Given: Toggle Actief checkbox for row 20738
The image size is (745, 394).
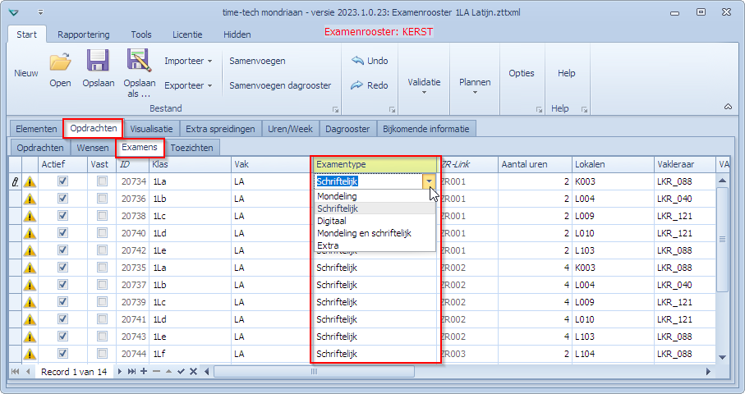Looking at the screenshot, I should click(x=62, y=216).
